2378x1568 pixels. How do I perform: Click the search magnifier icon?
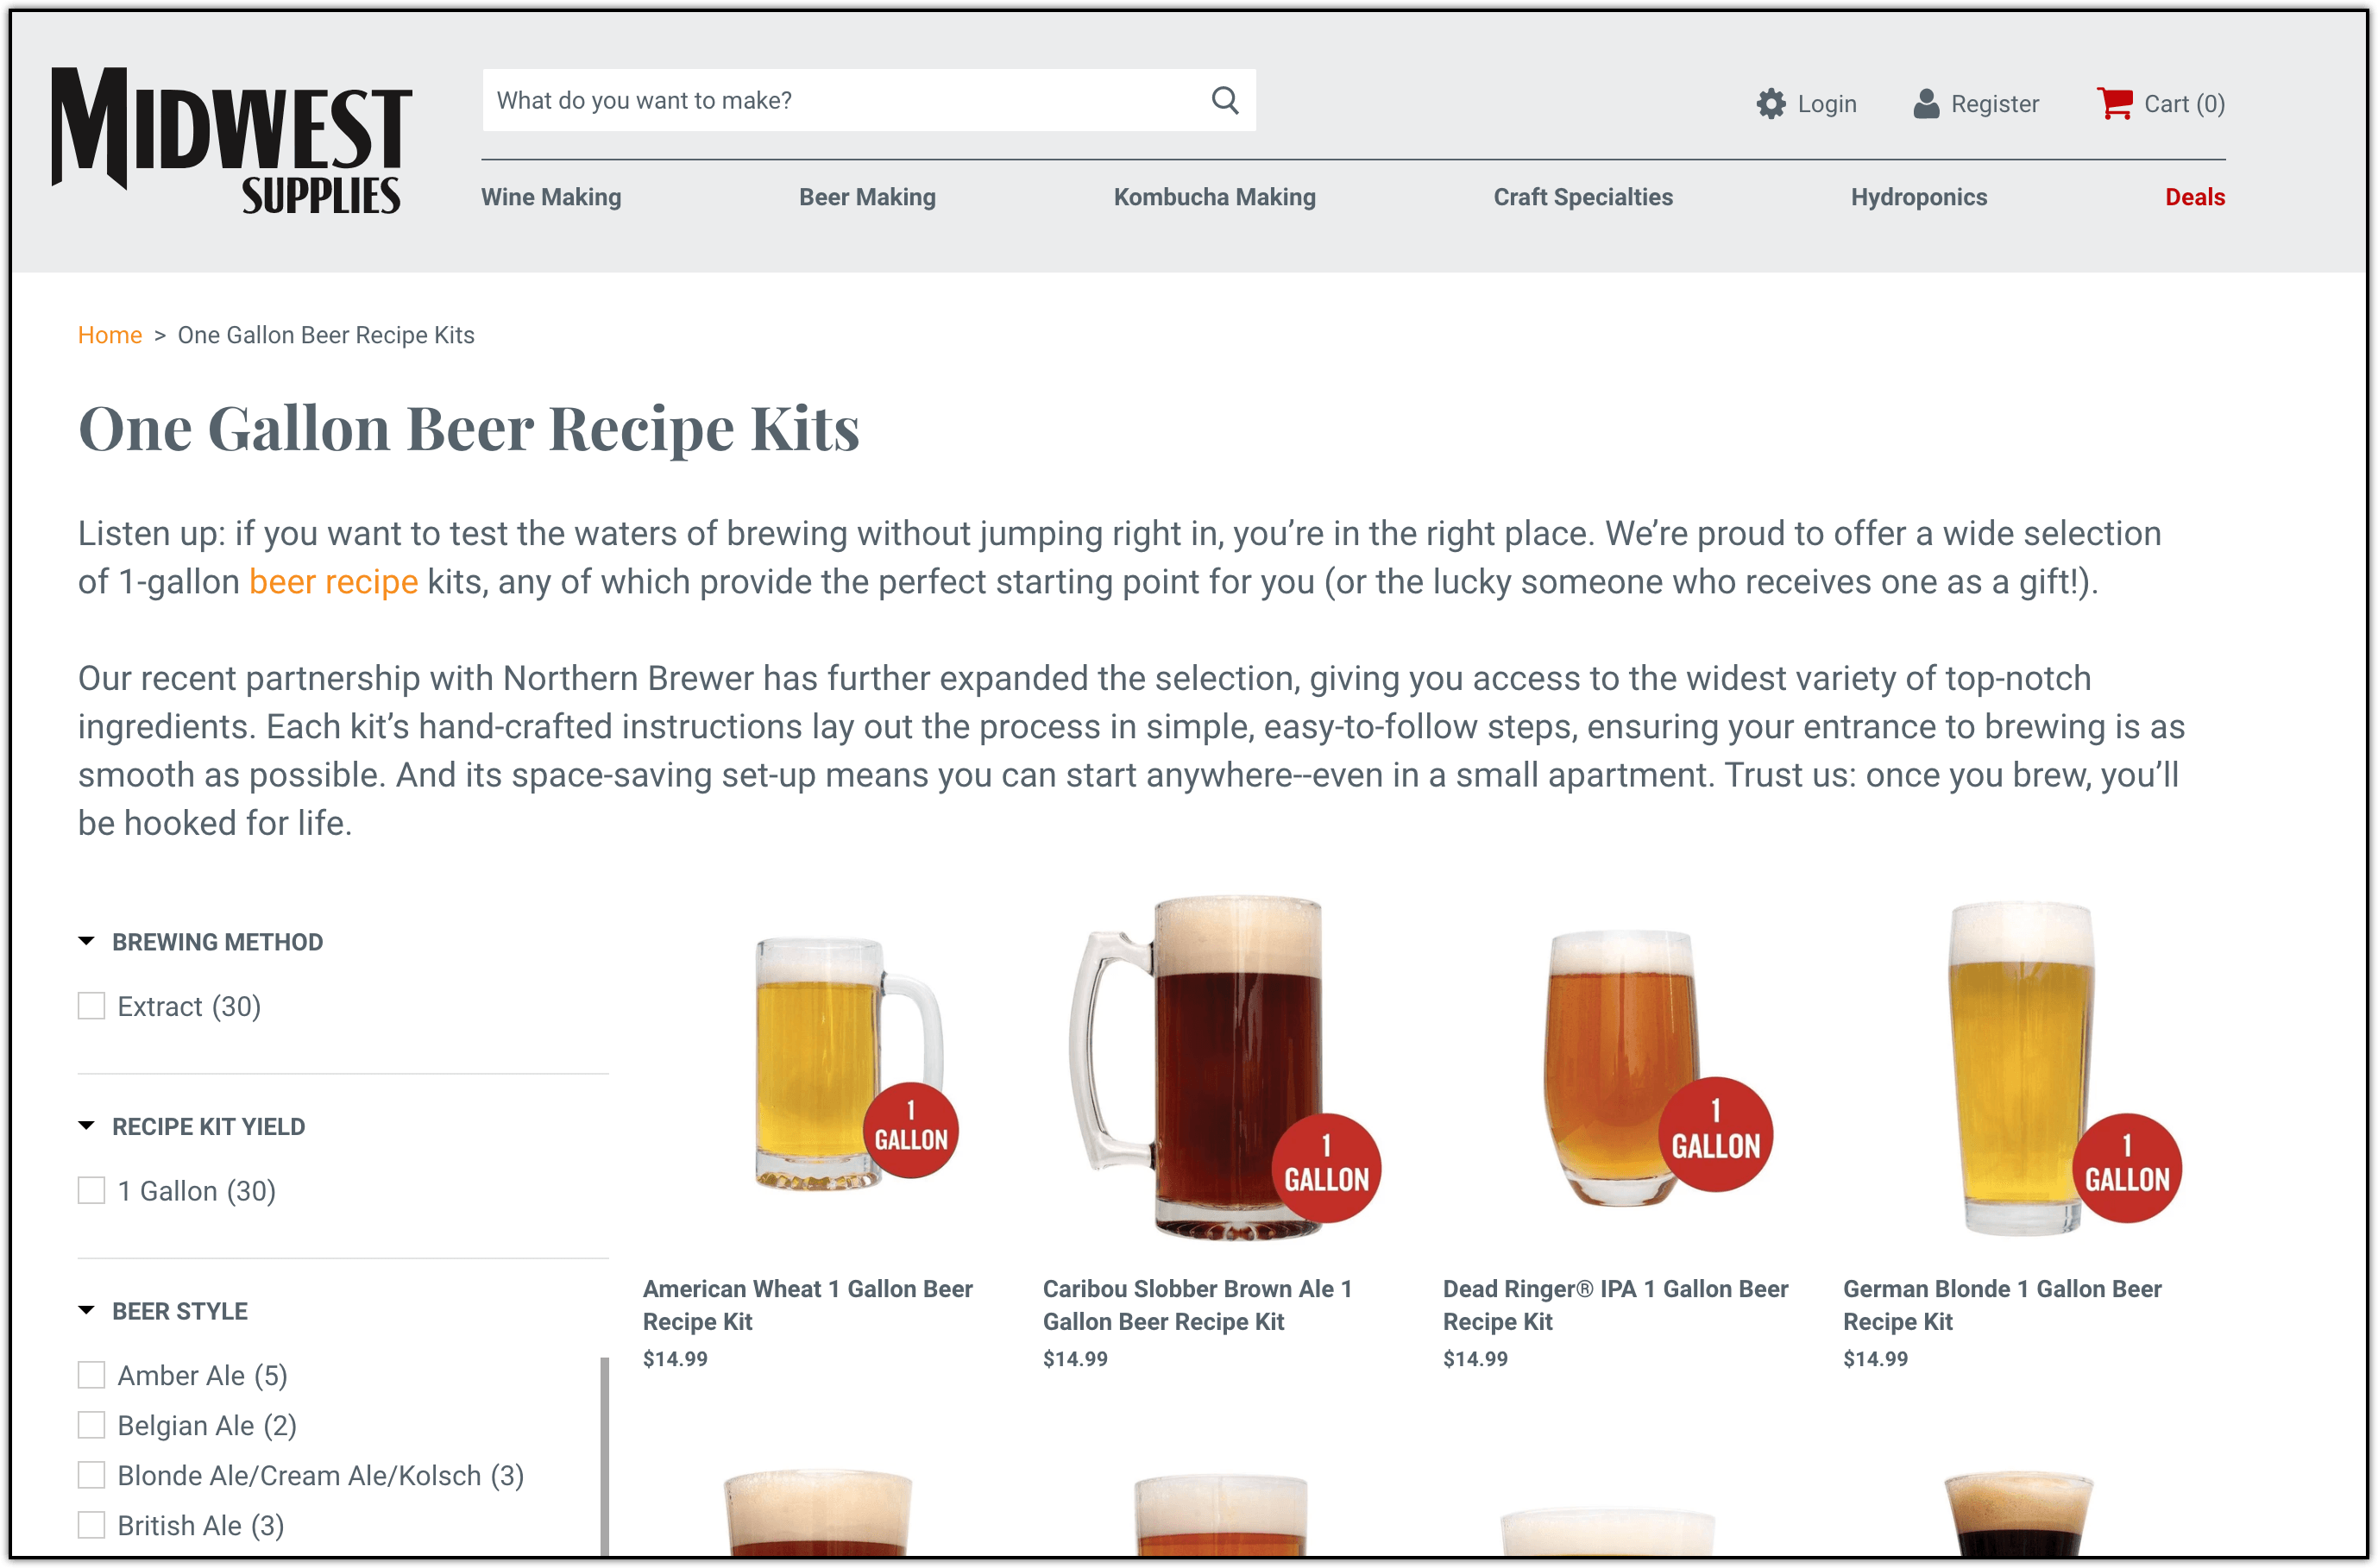click(x=1224, y=100)
